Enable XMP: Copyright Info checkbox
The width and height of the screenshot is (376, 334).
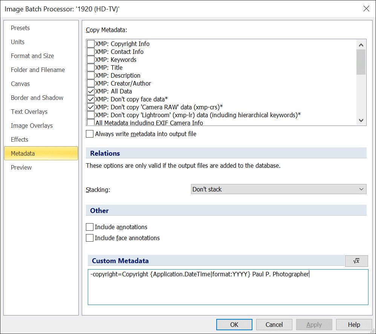[x=91, y=44]
